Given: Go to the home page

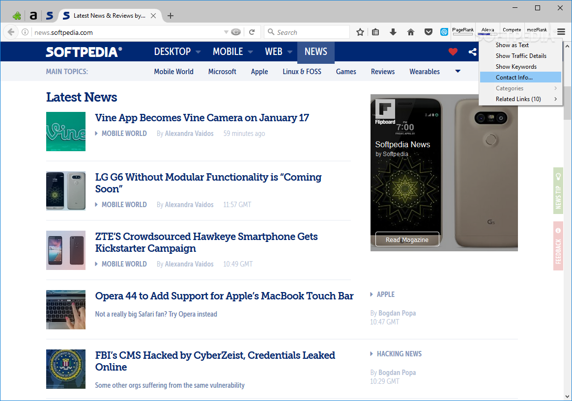Looking at the screenshot, I should tap(411, 32).
